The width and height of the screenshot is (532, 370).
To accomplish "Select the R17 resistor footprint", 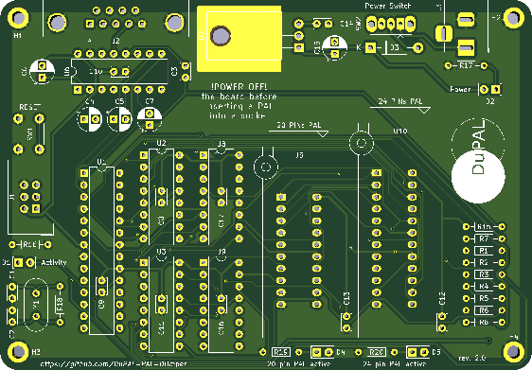I will 466,65.
